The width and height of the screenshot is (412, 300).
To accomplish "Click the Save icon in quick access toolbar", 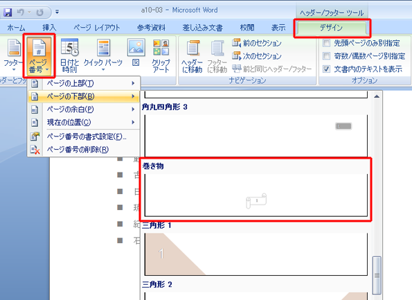I will coord(8,12).
